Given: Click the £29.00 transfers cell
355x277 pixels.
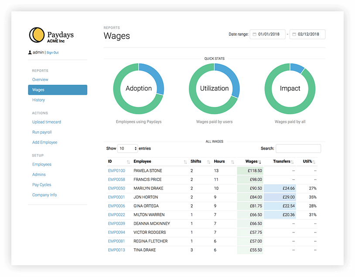Looking at the screenshot, I should pyautogui.click(x=280, y=197).
